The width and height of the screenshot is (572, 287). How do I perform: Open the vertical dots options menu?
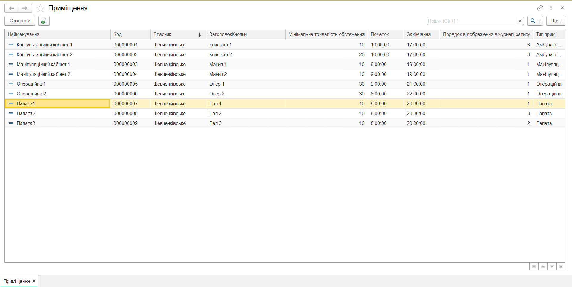pos(551,8)
